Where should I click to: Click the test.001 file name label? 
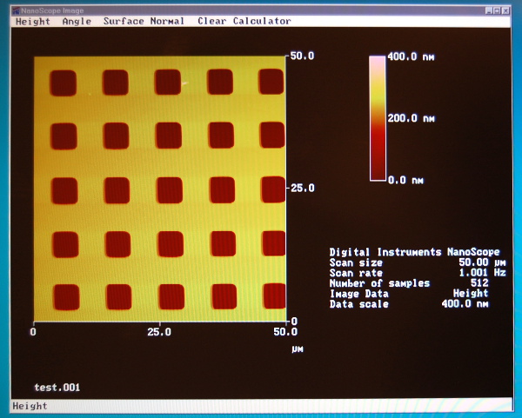pyautogui.click(x=57, y=388)
